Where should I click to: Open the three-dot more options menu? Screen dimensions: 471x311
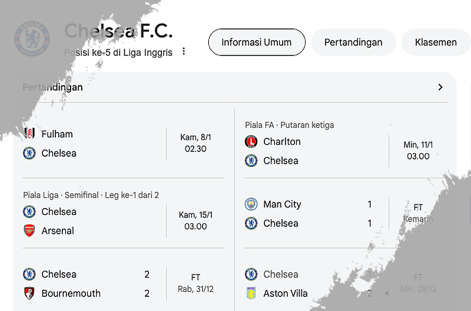click(184, 52)
